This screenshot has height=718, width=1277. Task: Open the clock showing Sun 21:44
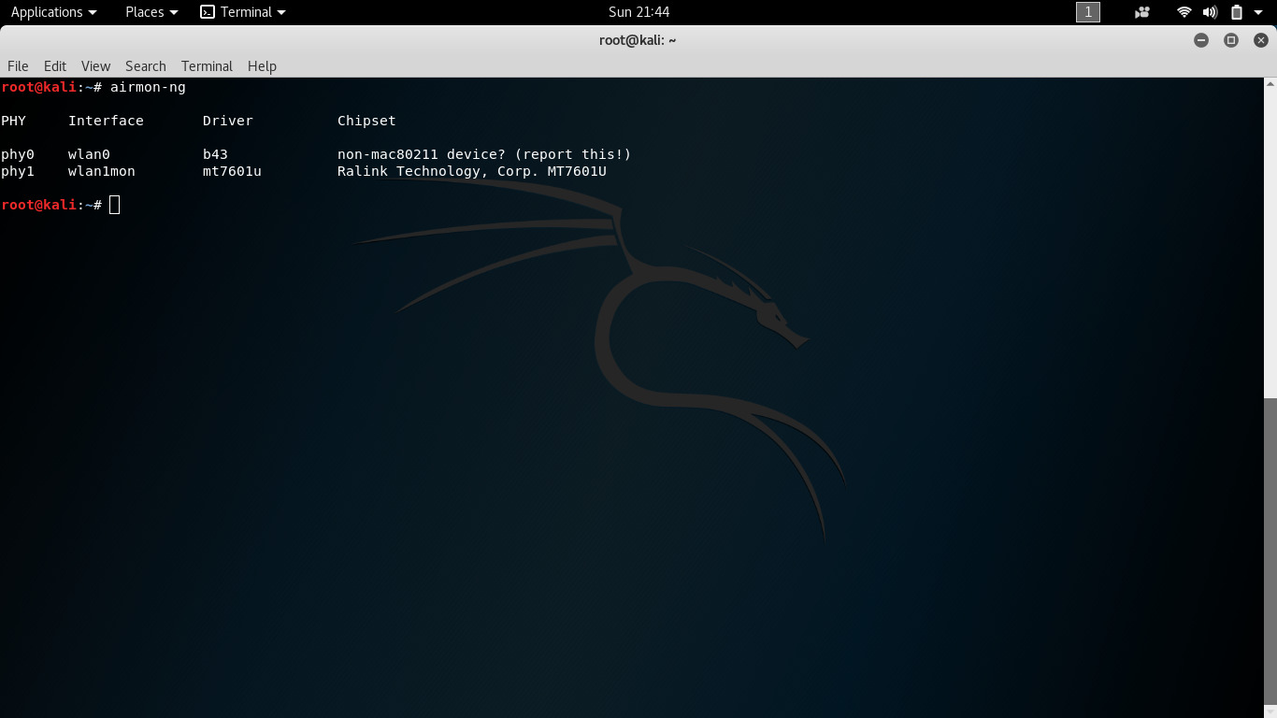click(638, 12)
